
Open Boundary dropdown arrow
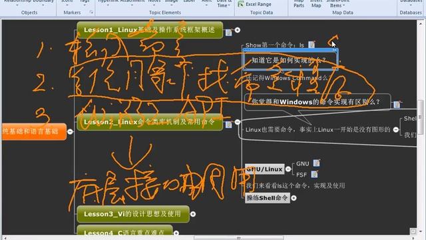point(43,5)
